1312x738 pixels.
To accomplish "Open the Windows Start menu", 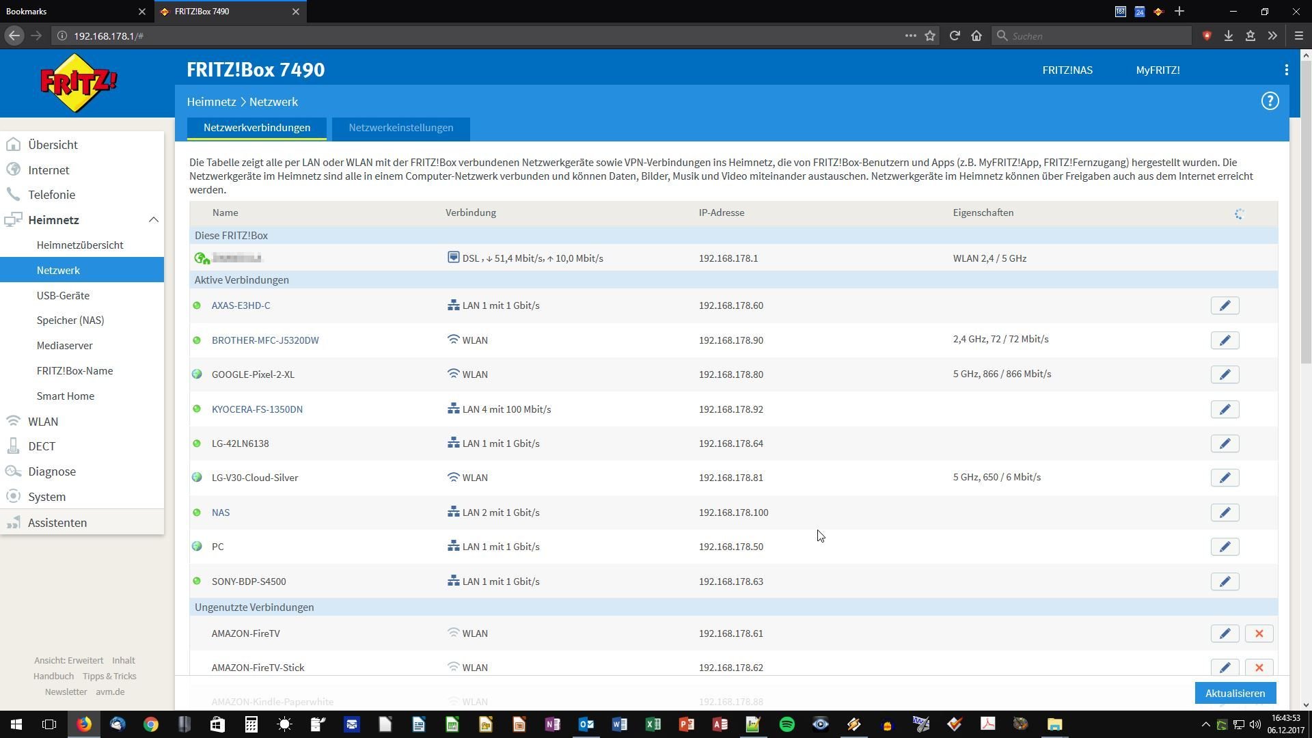I will 16,724.
